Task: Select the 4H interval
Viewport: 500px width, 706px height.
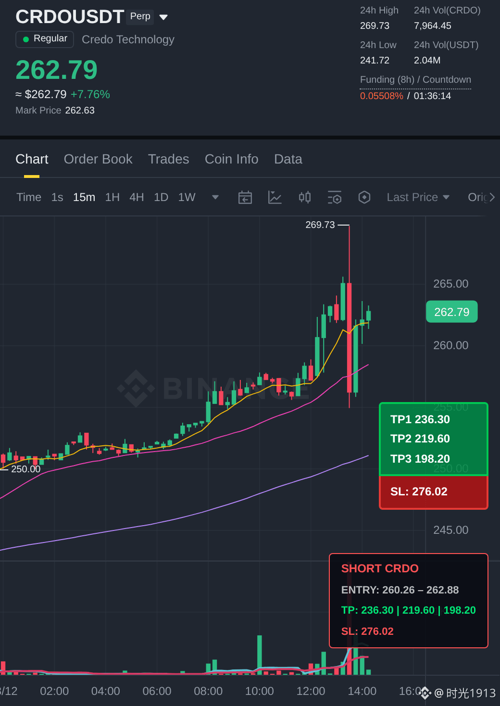Action: [x=137, y=197]
